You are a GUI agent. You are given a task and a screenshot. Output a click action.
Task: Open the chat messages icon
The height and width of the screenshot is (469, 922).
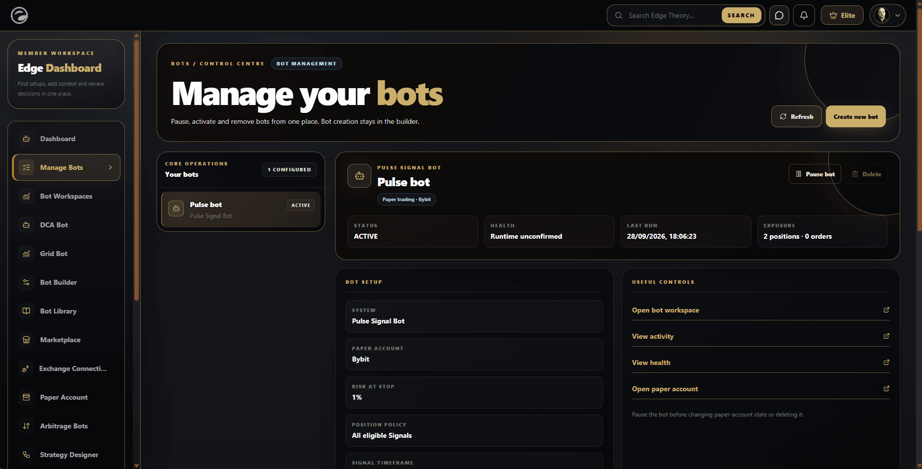[x=779, y=15]
